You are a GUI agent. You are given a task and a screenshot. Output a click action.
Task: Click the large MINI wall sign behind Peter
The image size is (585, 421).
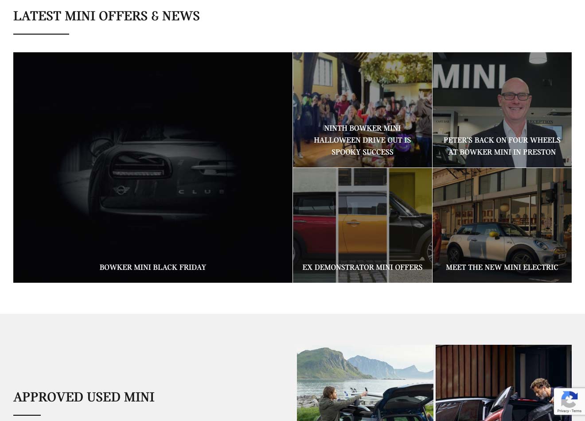coord(470,78)
